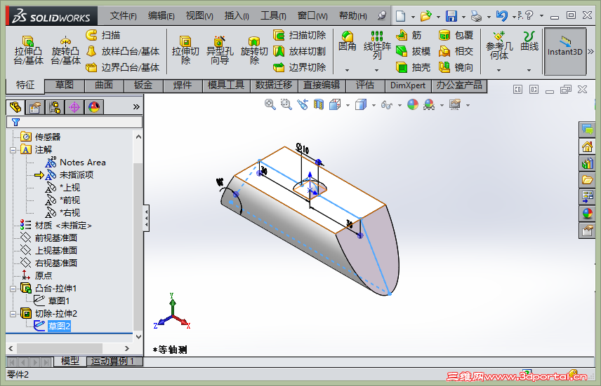Switch to the 草图 tab
This screenshot has height=386, width=601.
pos(65,85)
